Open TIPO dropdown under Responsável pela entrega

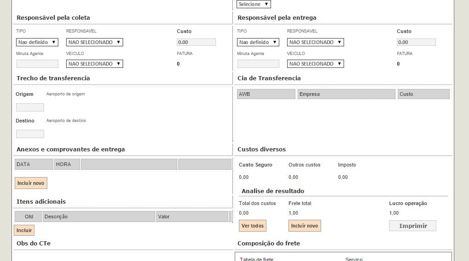(x=258, y=42)
